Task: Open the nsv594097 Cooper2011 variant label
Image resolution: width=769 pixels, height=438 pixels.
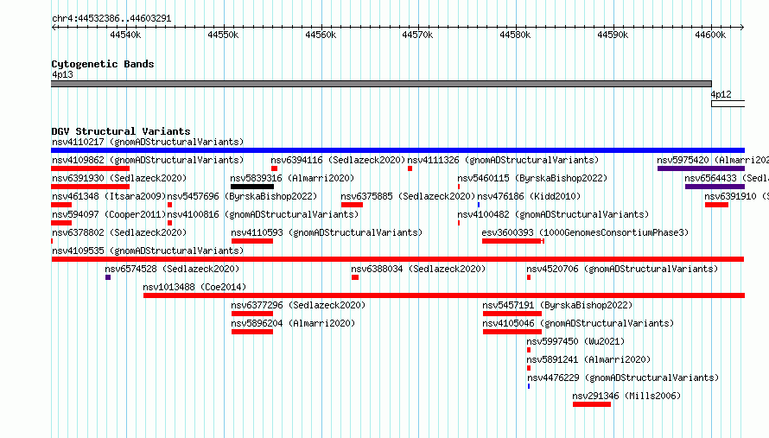Action: [x=109, y=214]
